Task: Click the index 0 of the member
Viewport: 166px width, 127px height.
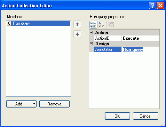Action: point(9,23)
